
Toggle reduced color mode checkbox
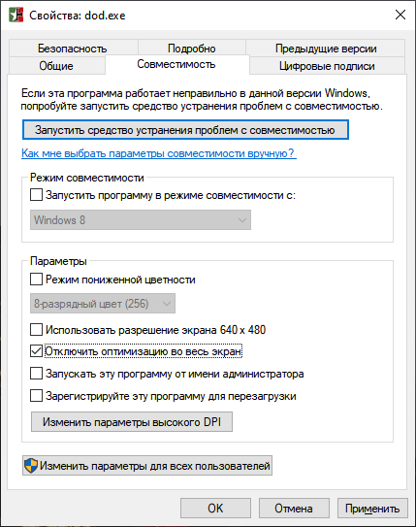[36, 279]
